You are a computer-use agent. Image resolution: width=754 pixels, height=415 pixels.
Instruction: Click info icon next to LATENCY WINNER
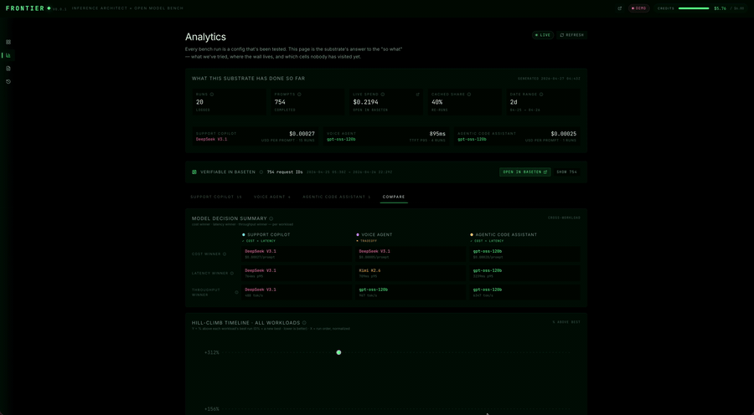point(232,274)
